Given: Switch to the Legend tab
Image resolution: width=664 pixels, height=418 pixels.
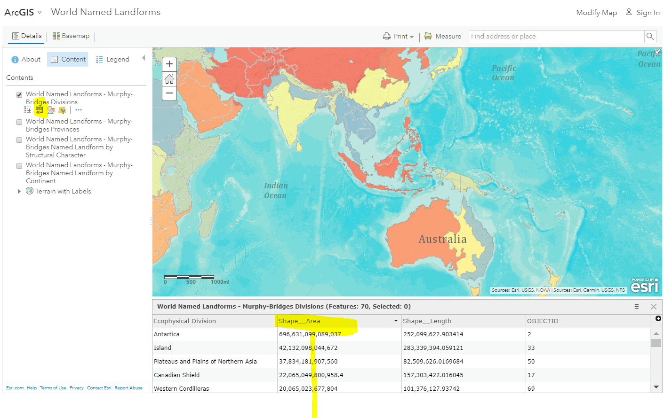Looking at the screenshot, I should pos(112,59).
